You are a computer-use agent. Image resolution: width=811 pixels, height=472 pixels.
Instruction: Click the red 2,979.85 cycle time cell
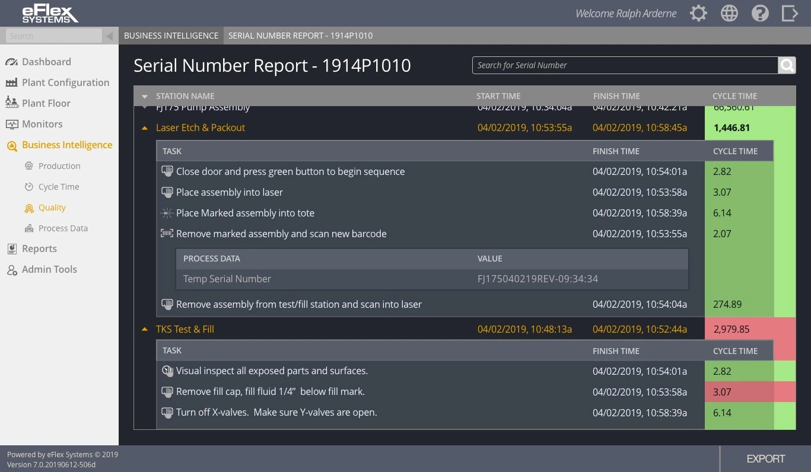coord(732,329)
